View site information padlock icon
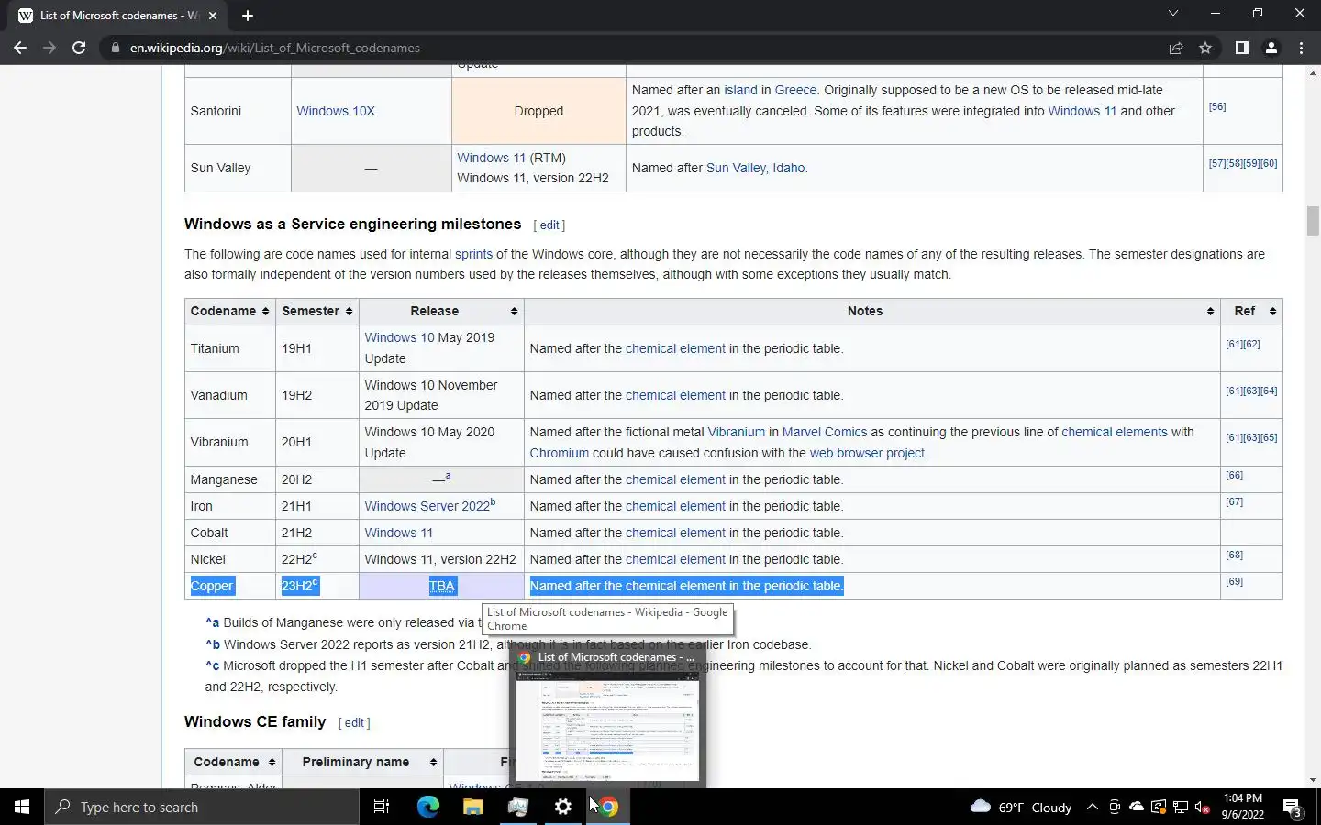 coord(116,48)
